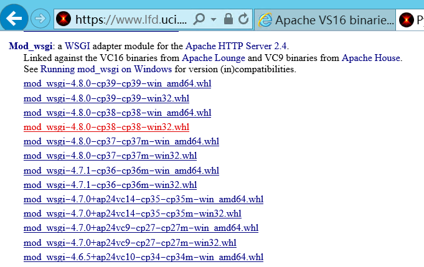424x267 pixels.
Task: Download mod_wsgi-4.8.0-cp37-cp37m-win32.whl
Action: pos(110,156)
